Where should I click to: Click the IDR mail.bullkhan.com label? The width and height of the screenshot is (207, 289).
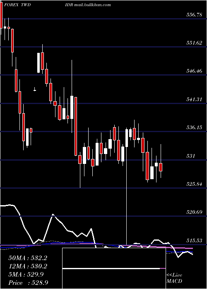(88, 5)
